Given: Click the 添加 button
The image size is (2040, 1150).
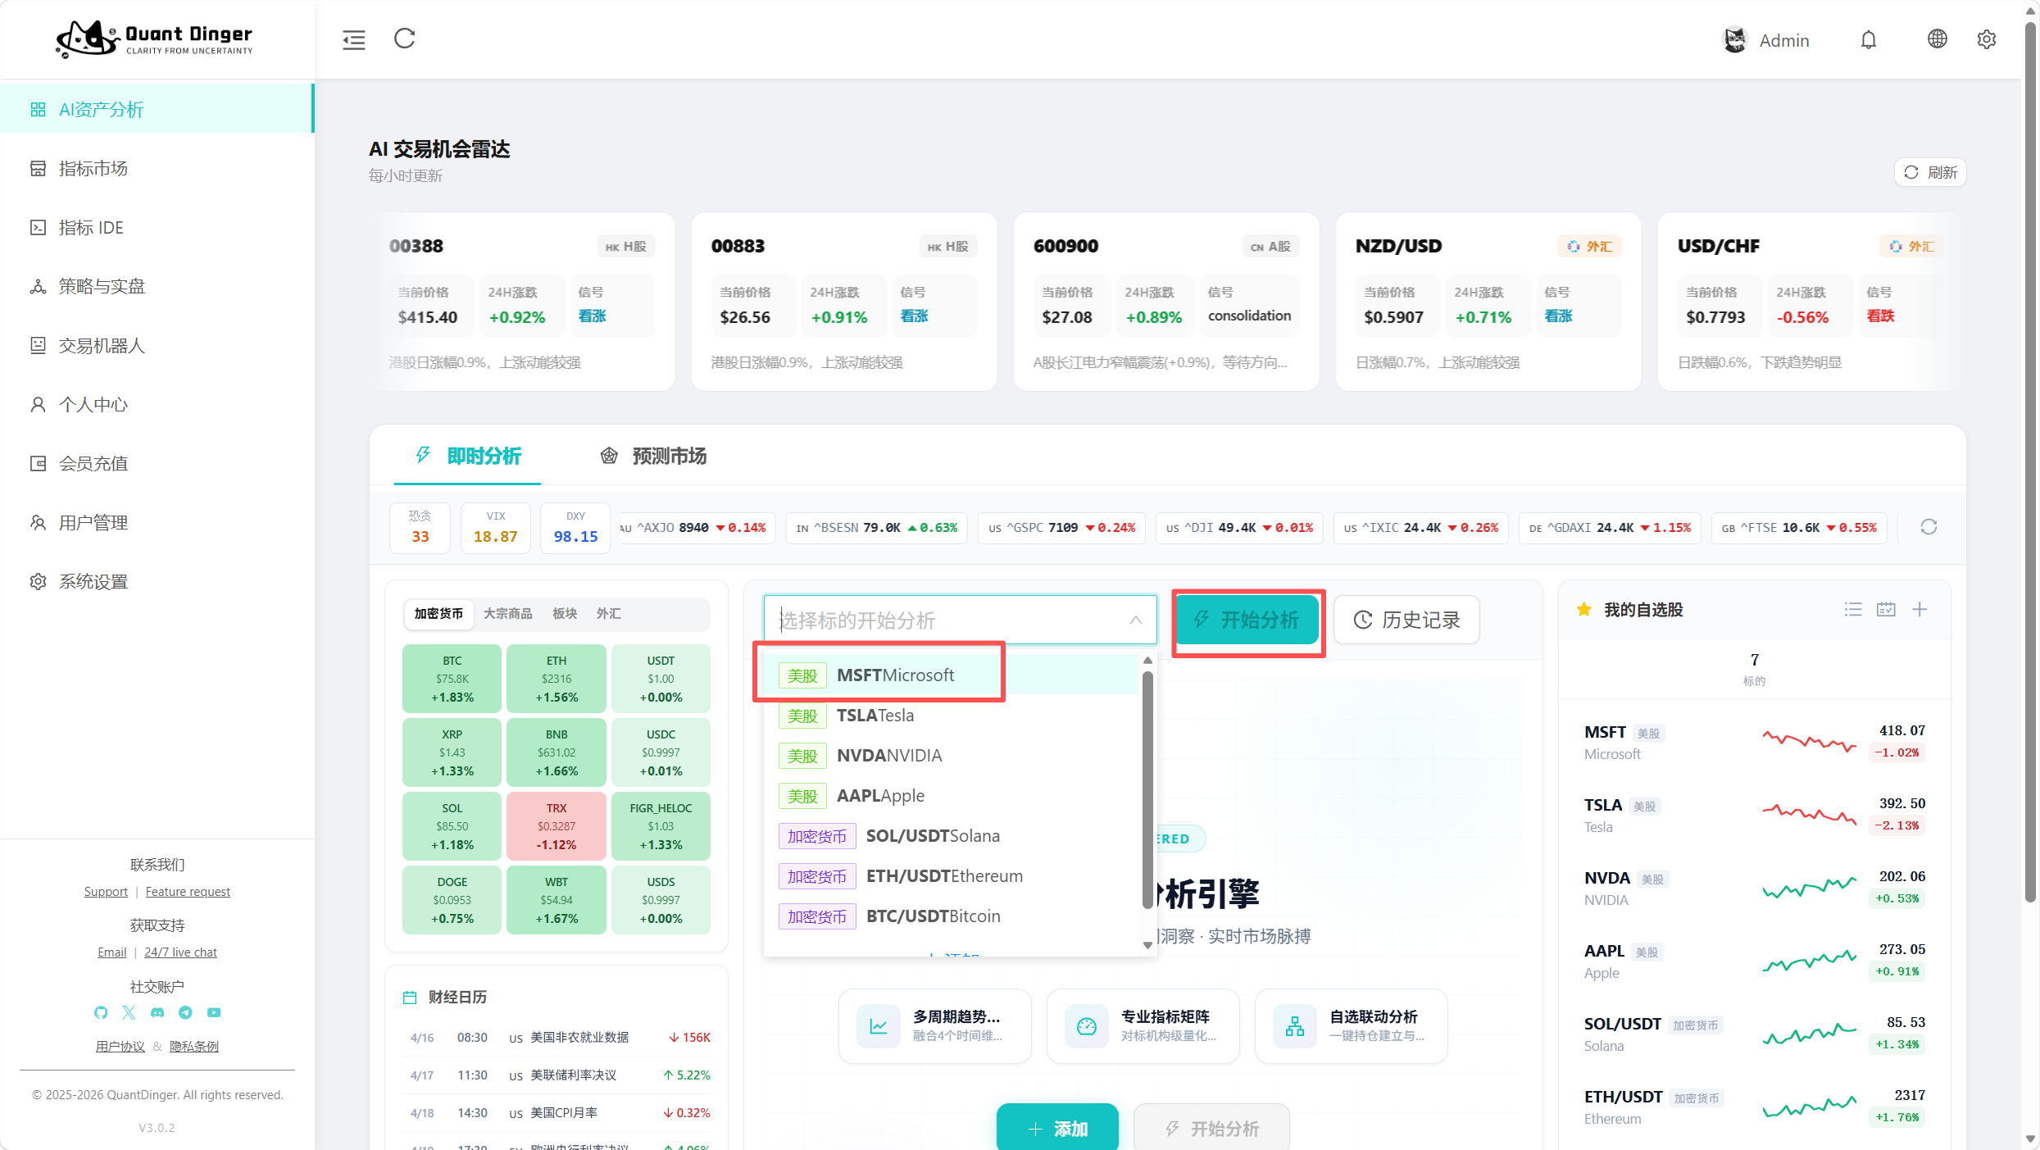Looking at the screenshot, I should [1057, 1128].
